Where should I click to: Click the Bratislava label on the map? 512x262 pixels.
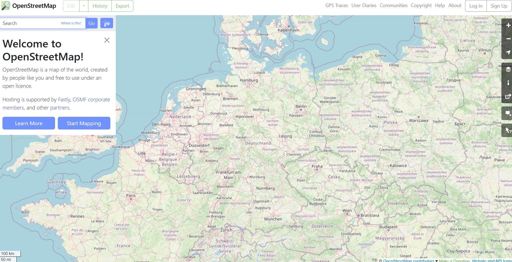[370, 215]
